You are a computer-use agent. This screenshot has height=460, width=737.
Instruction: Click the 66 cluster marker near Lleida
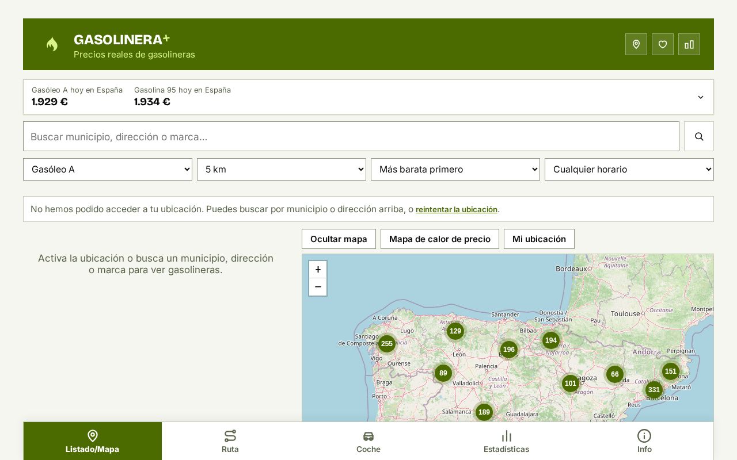(x=615, y=374)
